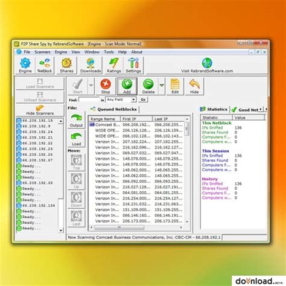The image size is (286, 286).
Task: Stop the current scan
Action: point(106,86)
